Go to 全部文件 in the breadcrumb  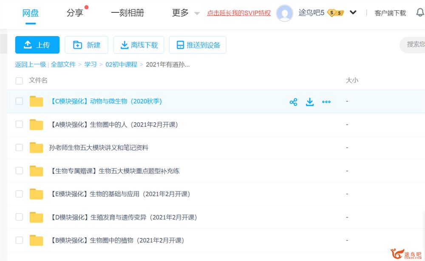(x=63, y=65)
